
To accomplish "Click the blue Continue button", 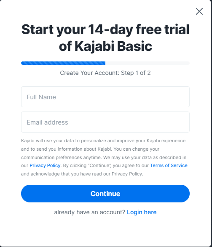I will [x=105, y=194].
